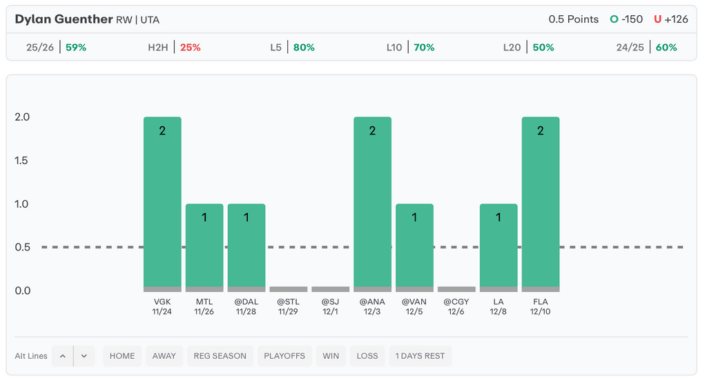The height and width of the screenshot is (385, 707).
Task: Switch to the H2H split
Action: (174, 48)
